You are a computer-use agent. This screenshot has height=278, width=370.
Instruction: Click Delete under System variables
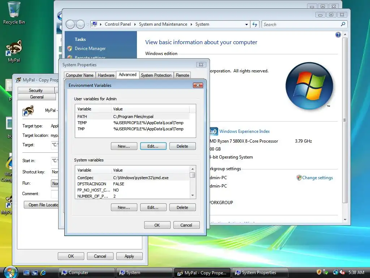click(182, 207)
